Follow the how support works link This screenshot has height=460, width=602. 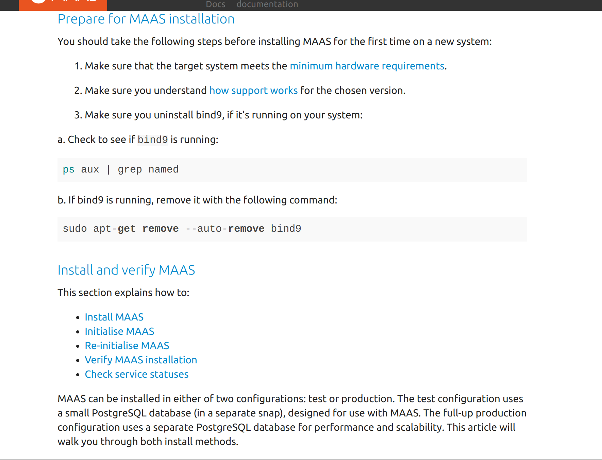click(253, 91)
